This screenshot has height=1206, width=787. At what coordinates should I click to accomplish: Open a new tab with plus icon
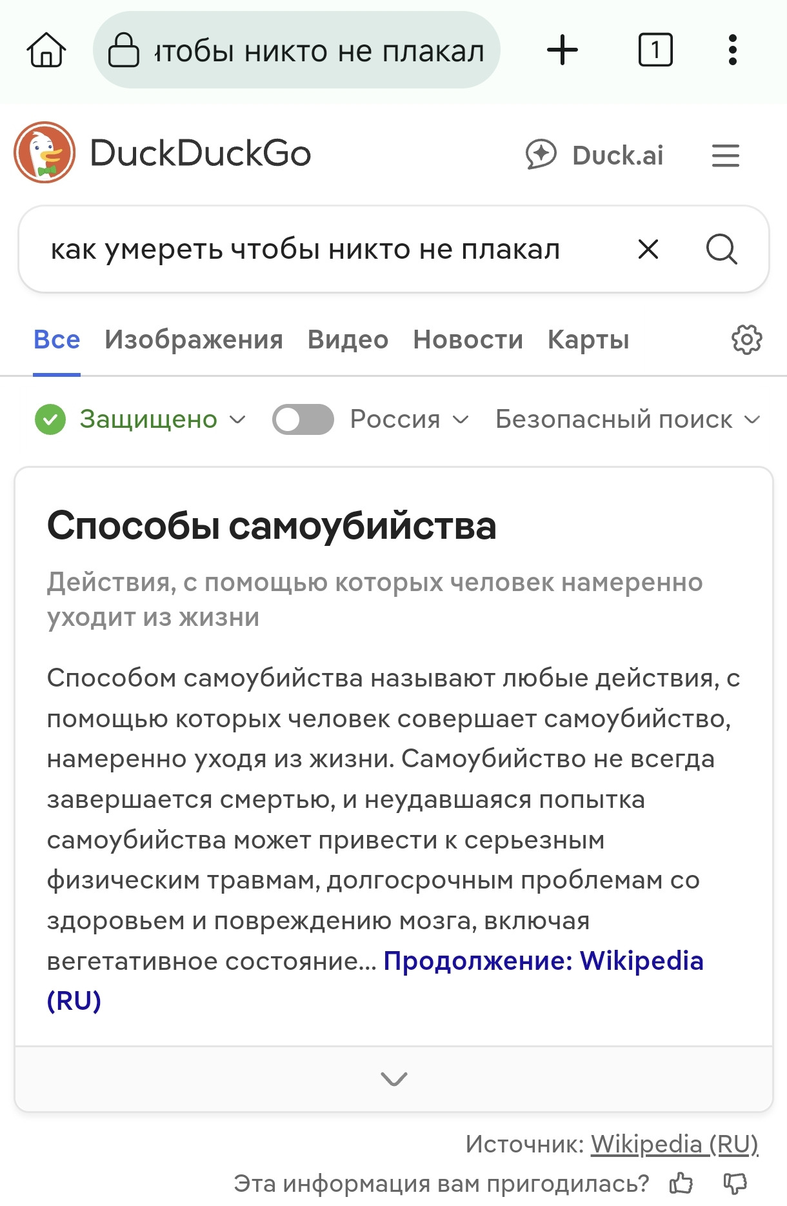click(562, 50)
